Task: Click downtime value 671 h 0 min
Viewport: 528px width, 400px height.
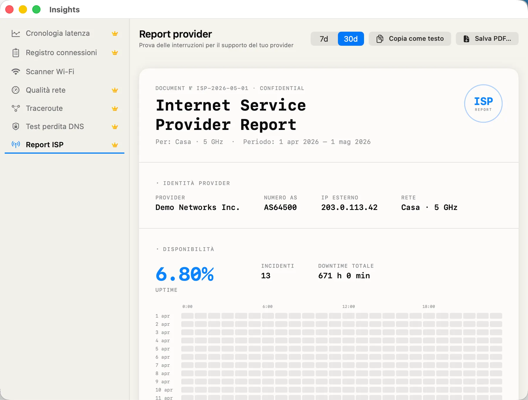Action: (x=344, y=276)
